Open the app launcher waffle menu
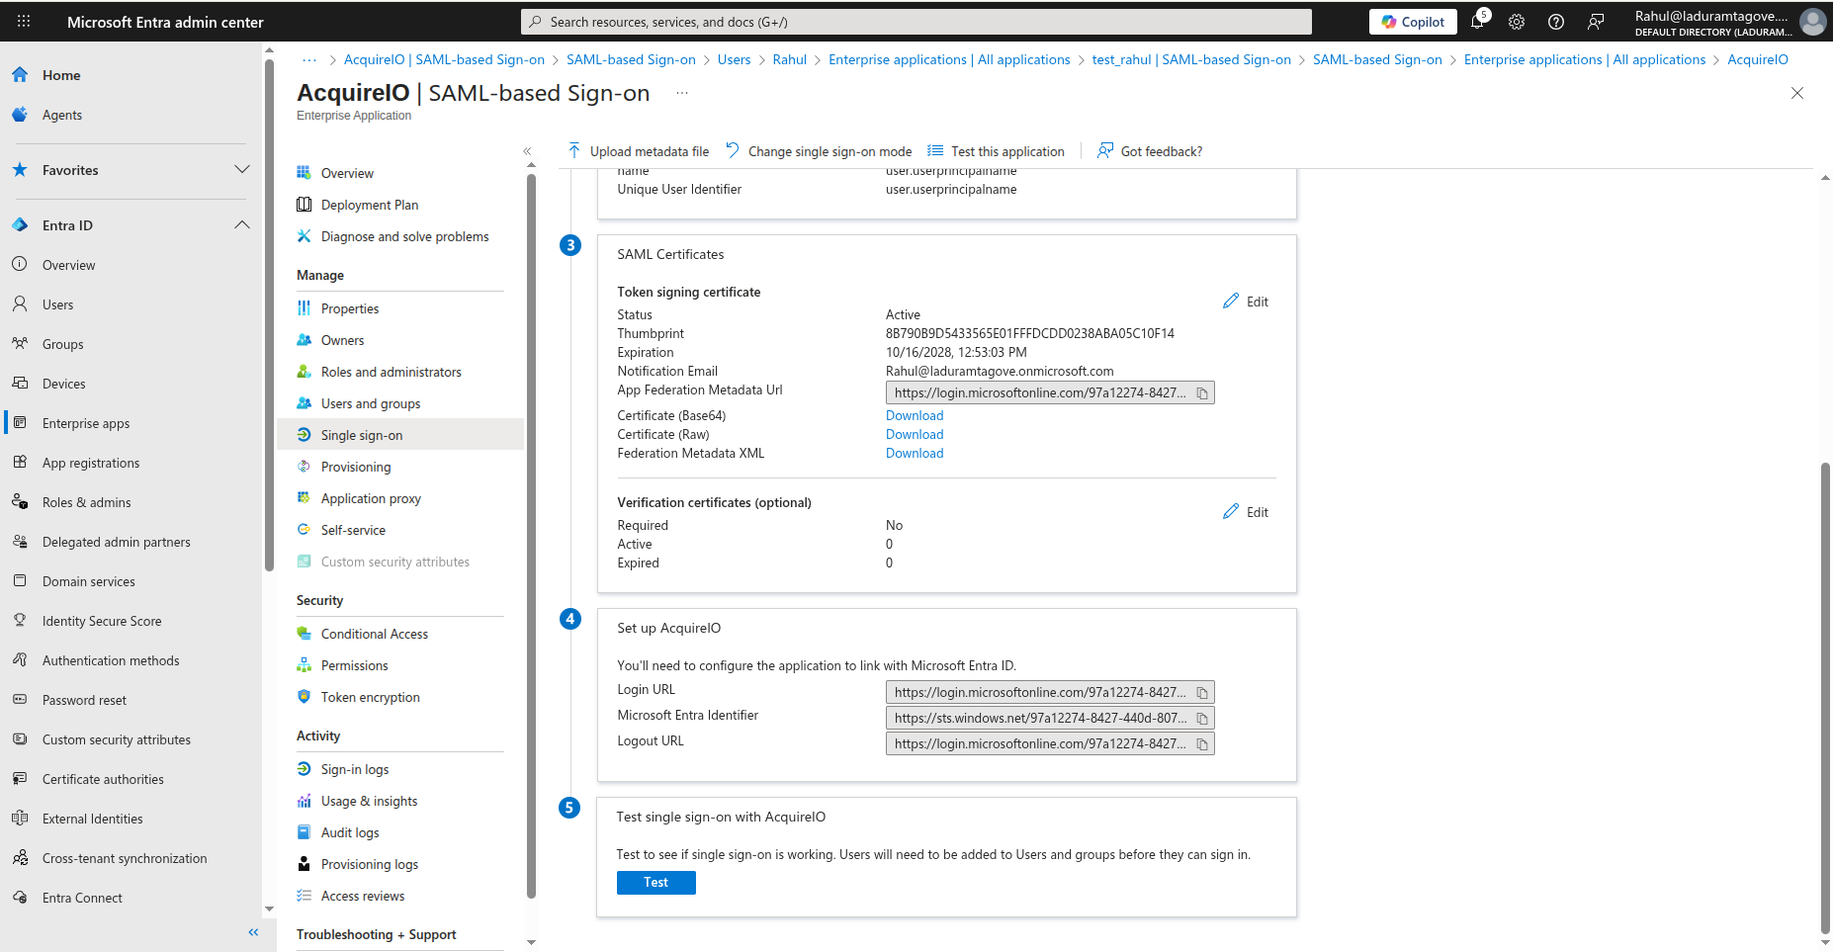The width and height of the screenshot is (1833, 952). coord(24,22)
